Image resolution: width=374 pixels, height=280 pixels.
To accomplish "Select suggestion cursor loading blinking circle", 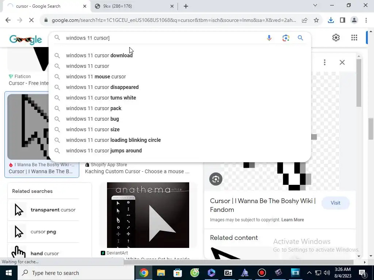I will point(180,140).
